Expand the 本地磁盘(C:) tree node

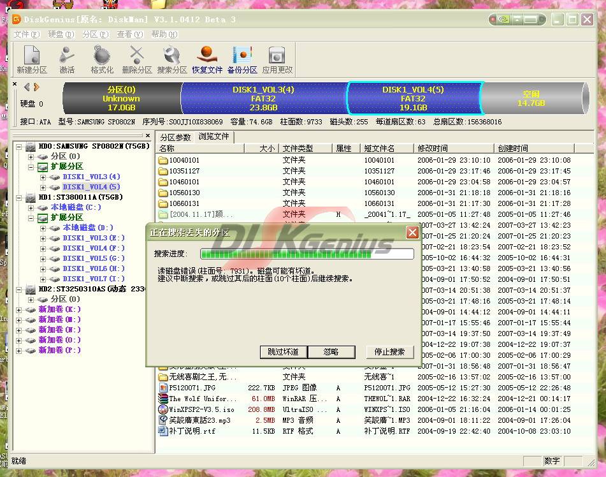point(31,208)
